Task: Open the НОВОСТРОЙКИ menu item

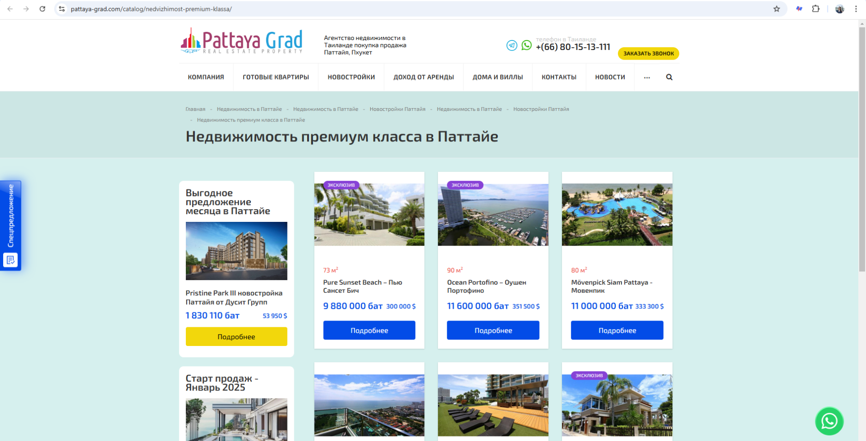Action: coord(351,77)
